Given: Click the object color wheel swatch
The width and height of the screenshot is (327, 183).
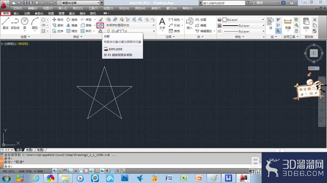Looking at the screenshot, I should [219, 20].
